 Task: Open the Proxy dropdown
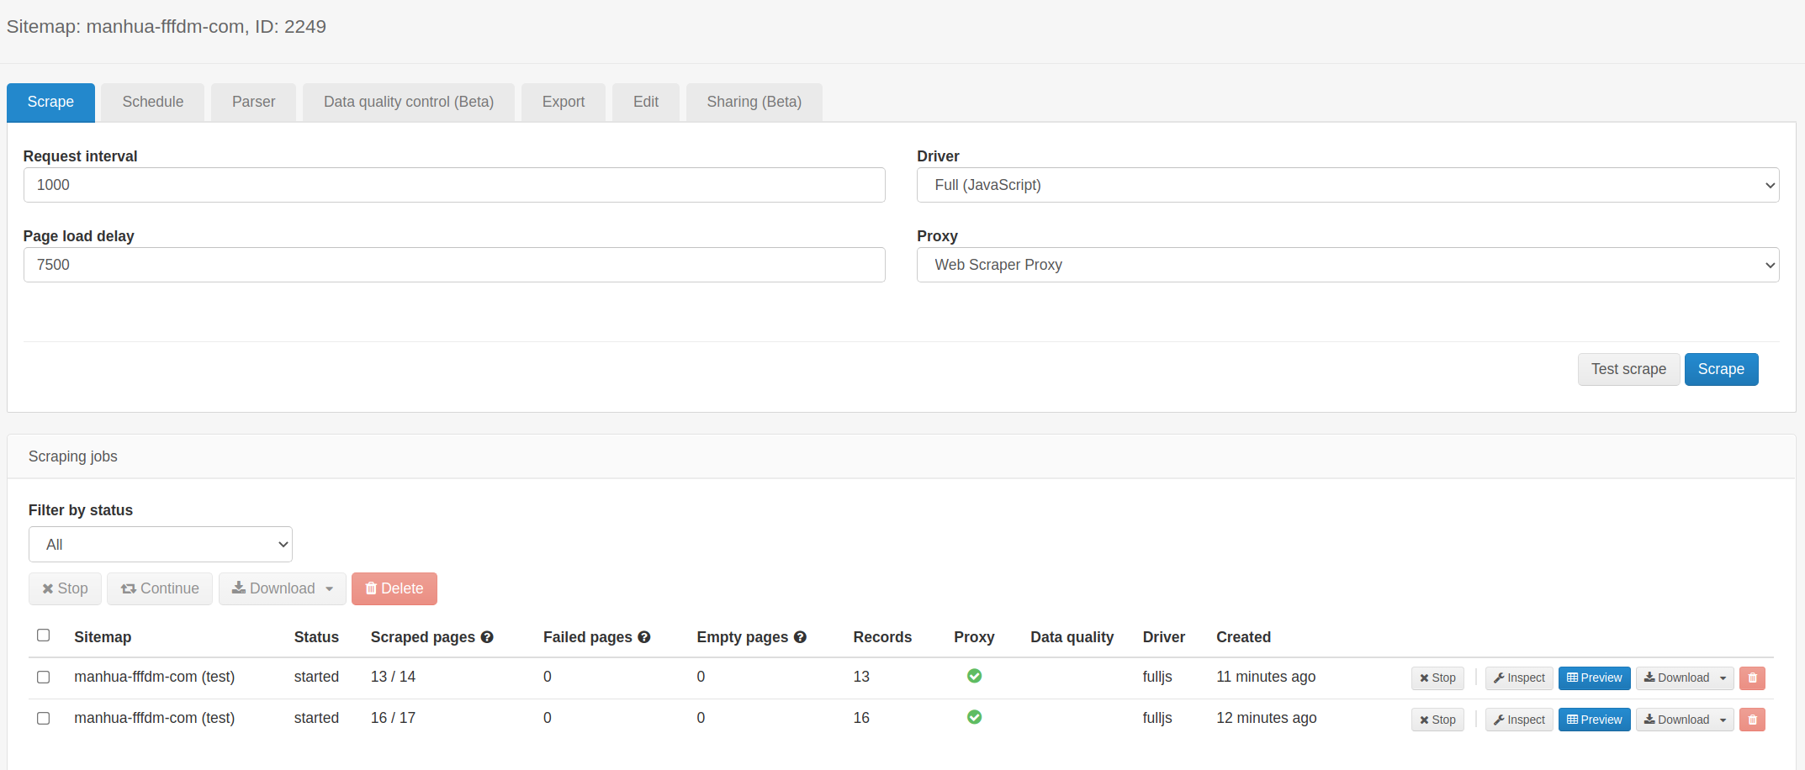coord(1347,265)
